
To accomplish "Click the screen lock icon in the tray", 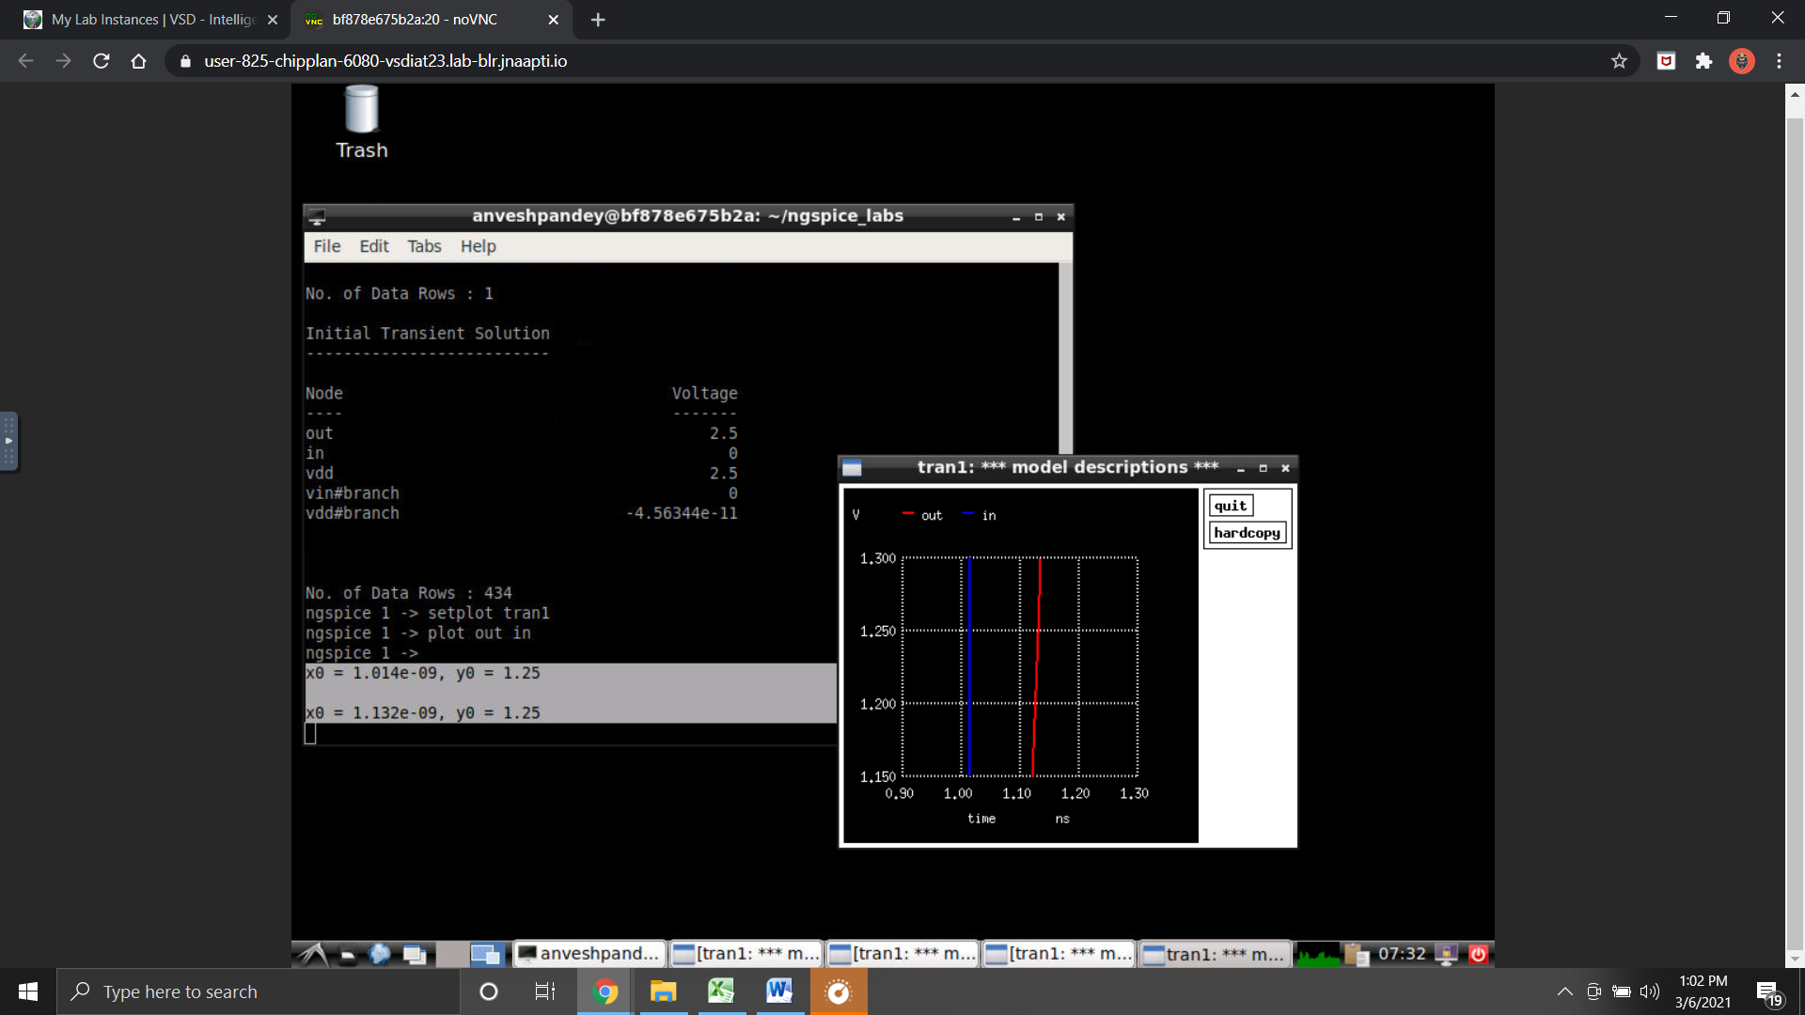I will point(1445,954).
